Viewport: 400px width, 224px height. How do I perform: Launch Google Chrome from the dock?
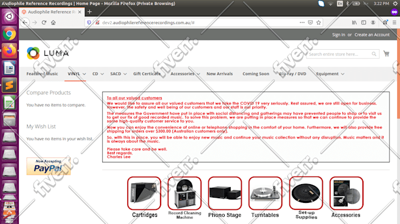tap(9, 34)
